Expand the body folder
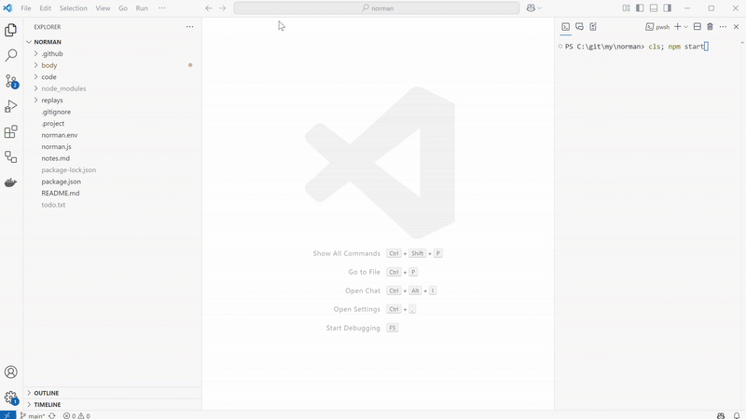746x419 pixels. 112,65
